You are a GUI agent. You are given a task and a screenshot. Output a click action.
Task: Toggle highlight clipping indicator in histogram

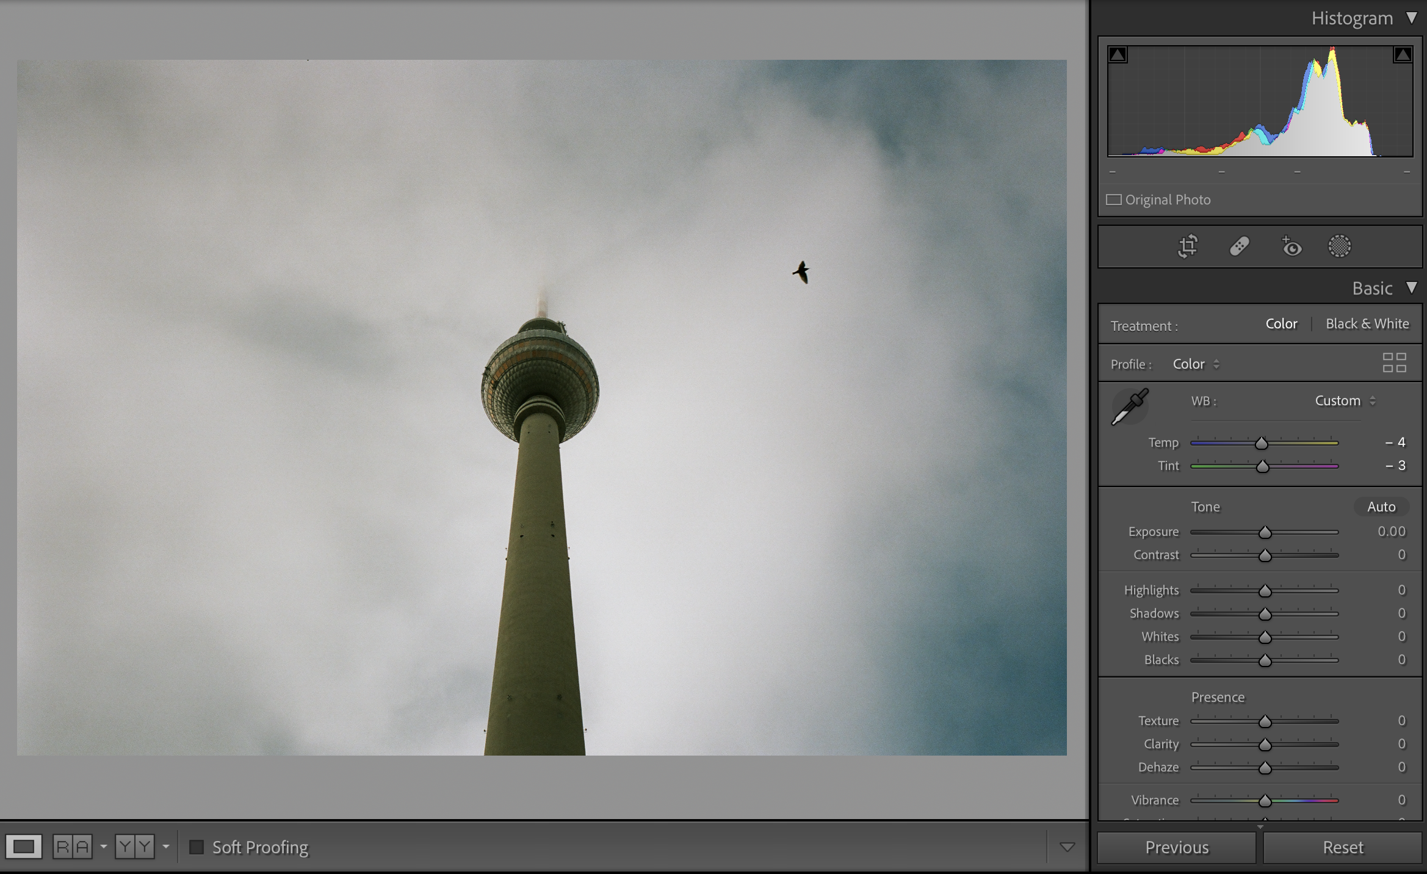(1403, 55)
